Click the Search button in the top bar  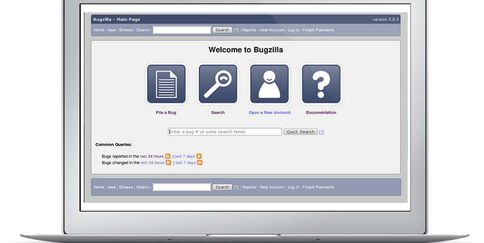[222, 30]
